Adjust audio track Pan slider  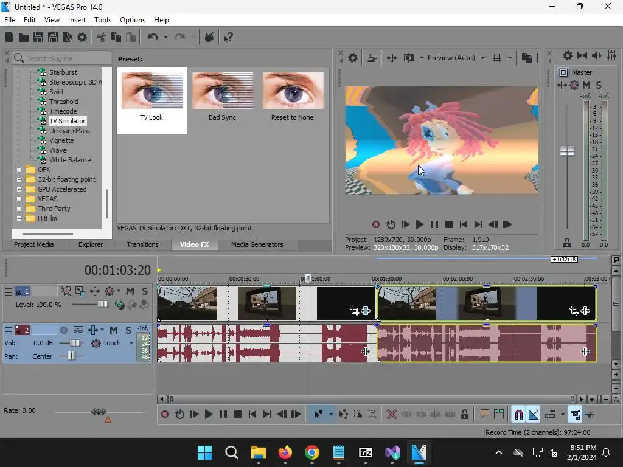(71, 356)
